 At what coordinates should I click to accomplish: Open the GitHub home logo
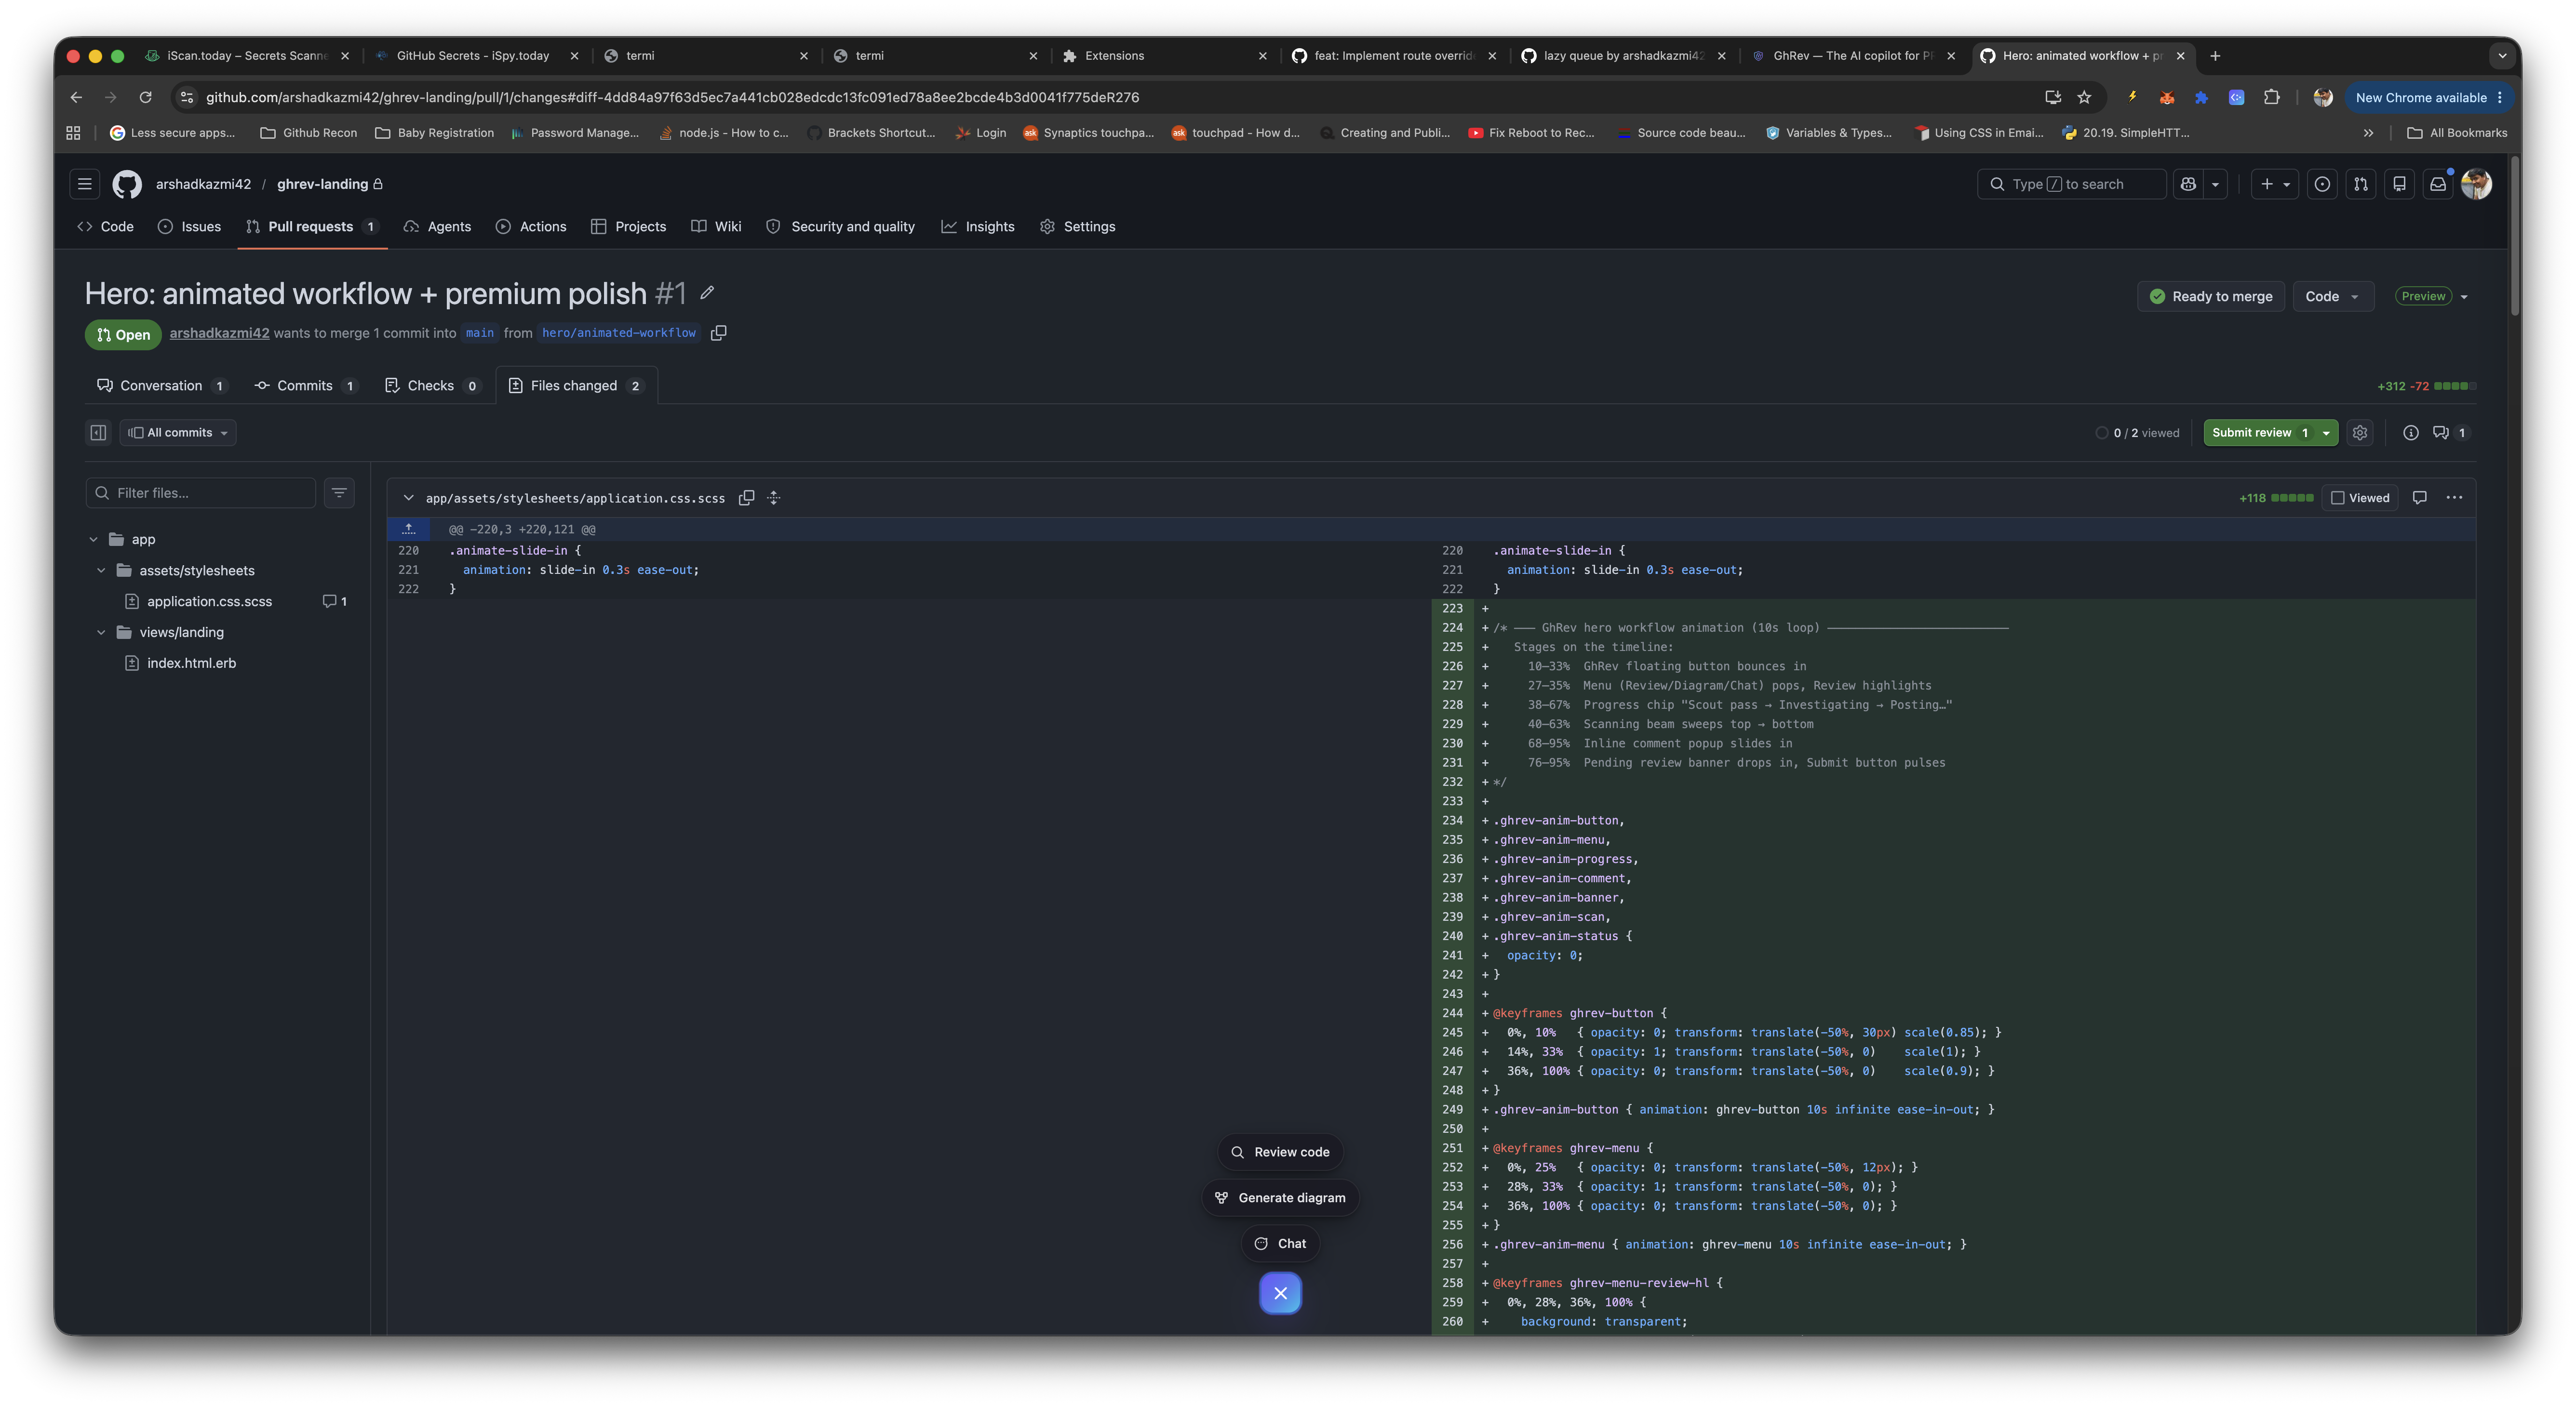click(x=127, y=184)
